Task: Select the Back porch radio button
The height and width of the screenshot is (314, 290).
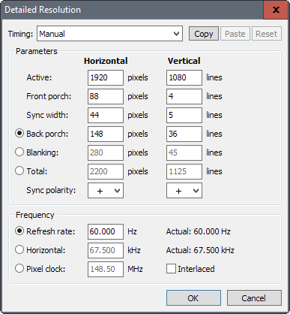Action: (x=19, y=133)
